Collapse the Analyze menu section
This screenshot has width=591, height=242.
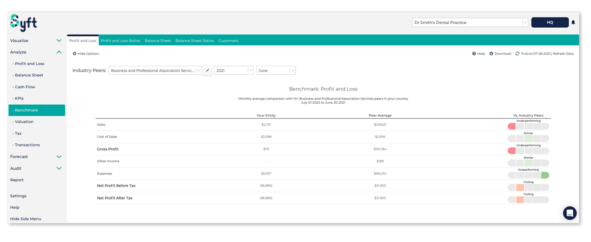click(36, 52)
